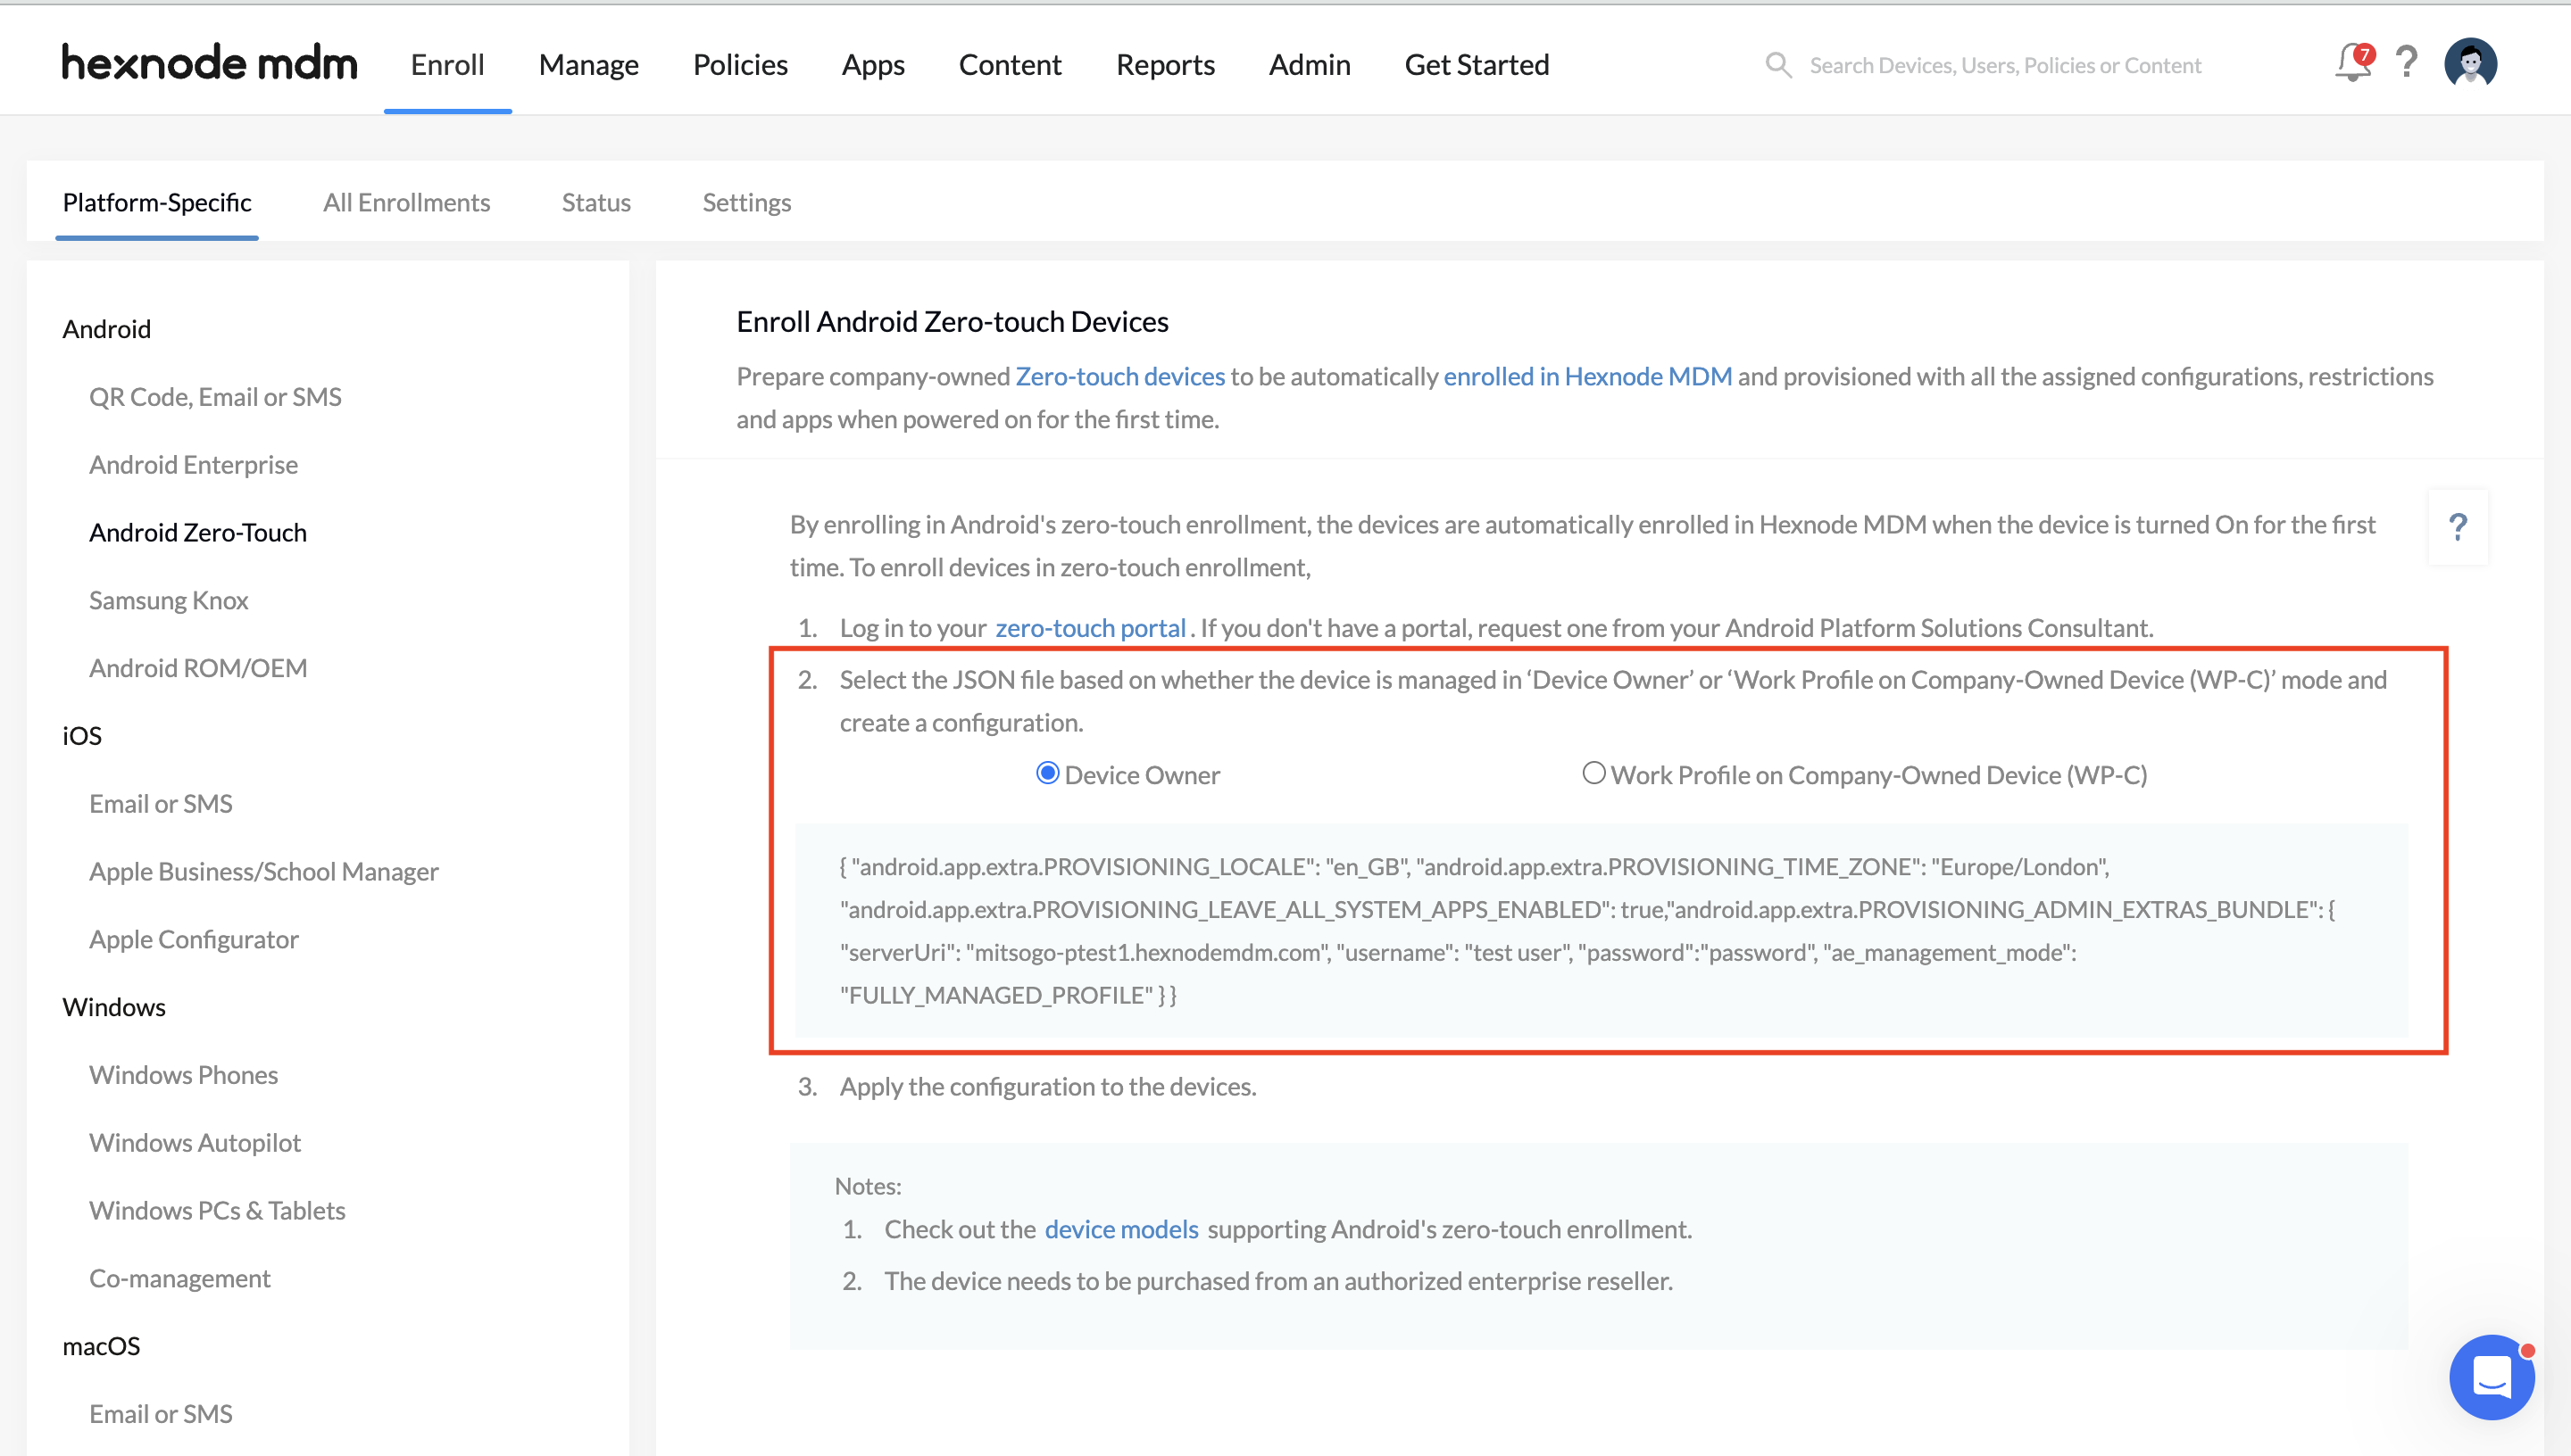Click the hexnode mdm logo
This screenshot has width=2571, height=1456.
(x=209, y=64)
